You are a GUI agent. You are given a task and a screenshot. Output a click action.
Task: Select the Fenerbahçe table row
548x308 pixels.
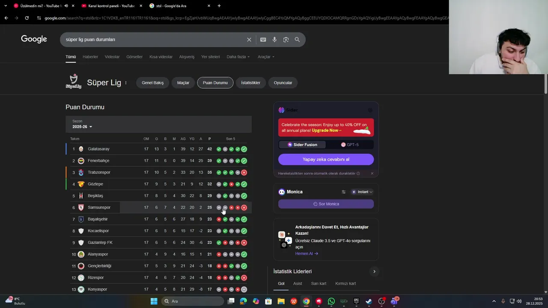(x=158, y=161)
